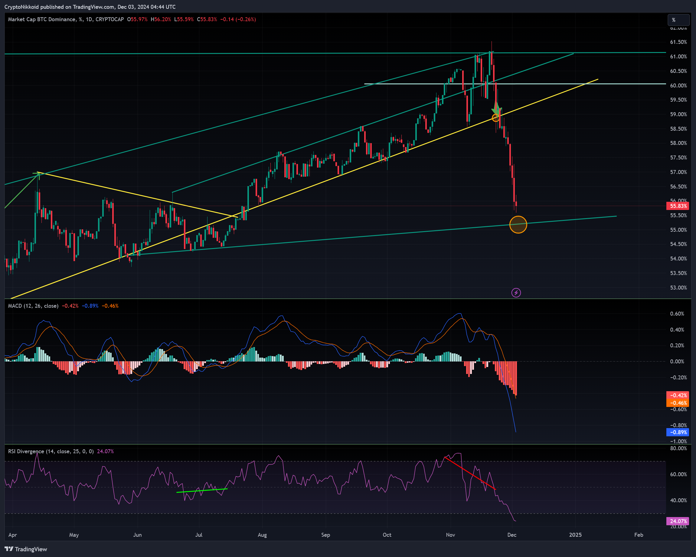Click the 80.00% RSI axis label
This screenshot has height=557, width=696.
tap(678, 448)
